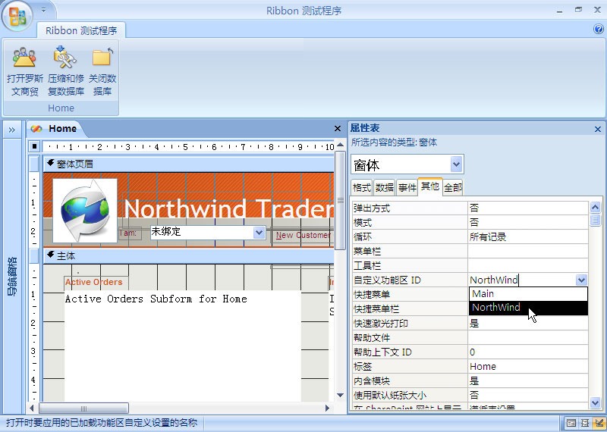Select the I am: label control
The height and width of the screenshot is (432, 607).
click(129, 233)
